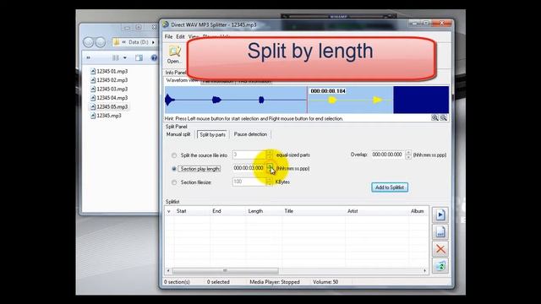
Task: Click 'Volume: 50' in status bar
Action: pyautogui.click(x=325, y=282)
